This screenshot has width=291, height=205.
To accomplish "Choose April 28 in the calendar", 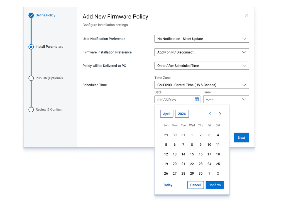I will pyautogui.click(x=183, y=174).
